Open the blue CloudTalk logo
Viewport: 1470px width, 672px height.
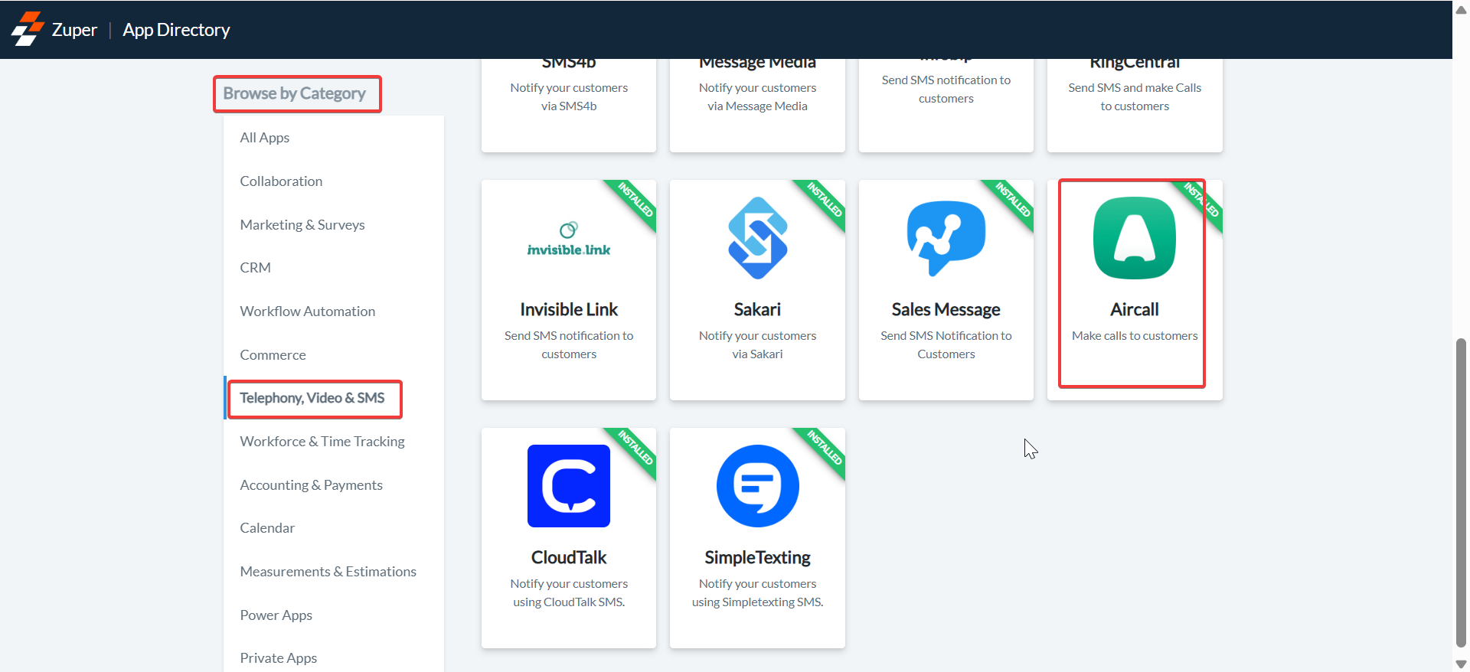569,486
